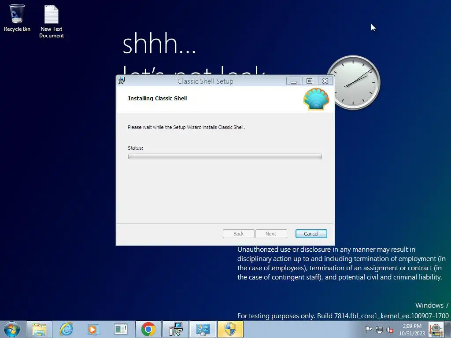The height and width of the screenshot is (338, 451).
Task: Open the Action Center flag icon
Action: coord(368,330)
